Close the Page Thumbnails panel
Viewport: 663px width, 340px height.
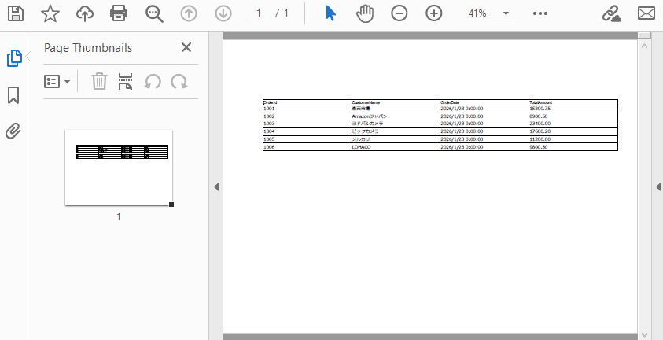pos(186,47)
